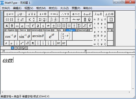Switch to the Derivs tab
Screen dimensions: 136x99
pos(23,30)
